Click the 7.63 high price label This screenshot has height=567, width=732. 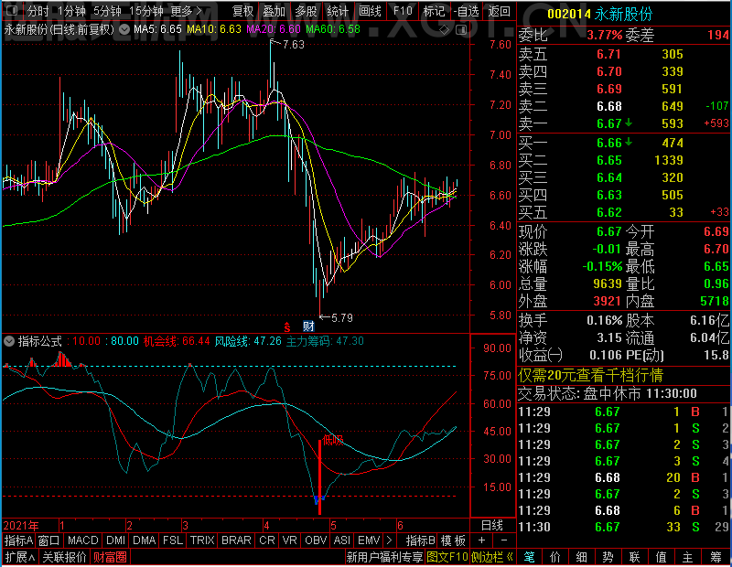[x=293, y=45]
